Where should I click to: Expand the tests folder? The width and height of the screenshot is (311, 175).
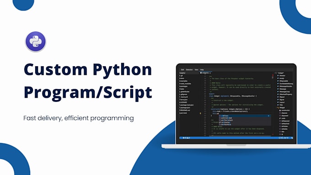tap(182, 89)
